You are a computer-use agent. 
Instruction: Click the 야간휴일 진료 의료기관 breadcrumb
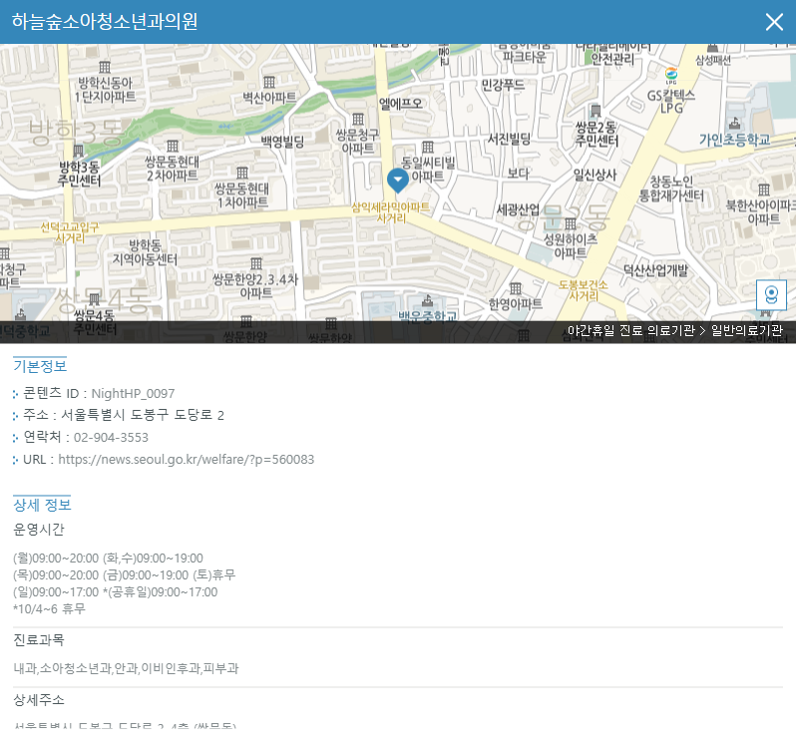[x=630, y=330]
